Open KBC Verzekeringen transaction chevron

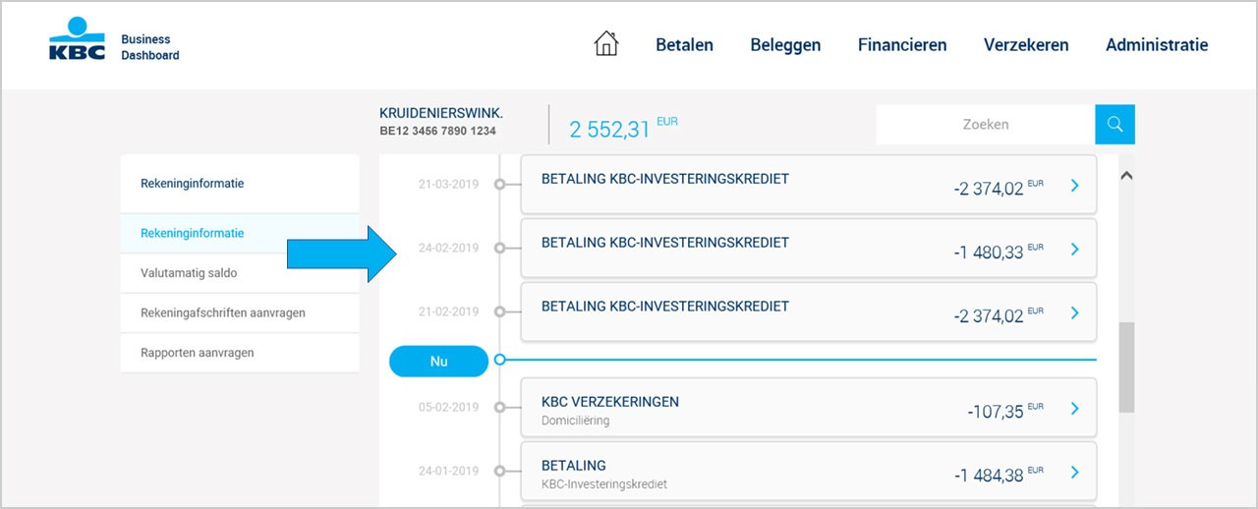point(1074,409)
